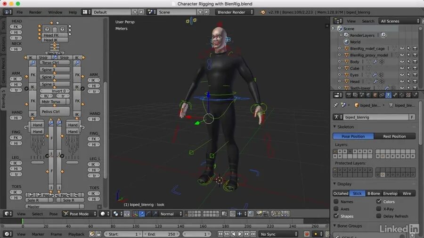Collapse the Display panel
Image resolution: width=424 pixels, height=238 pixels.
(335, 184)
